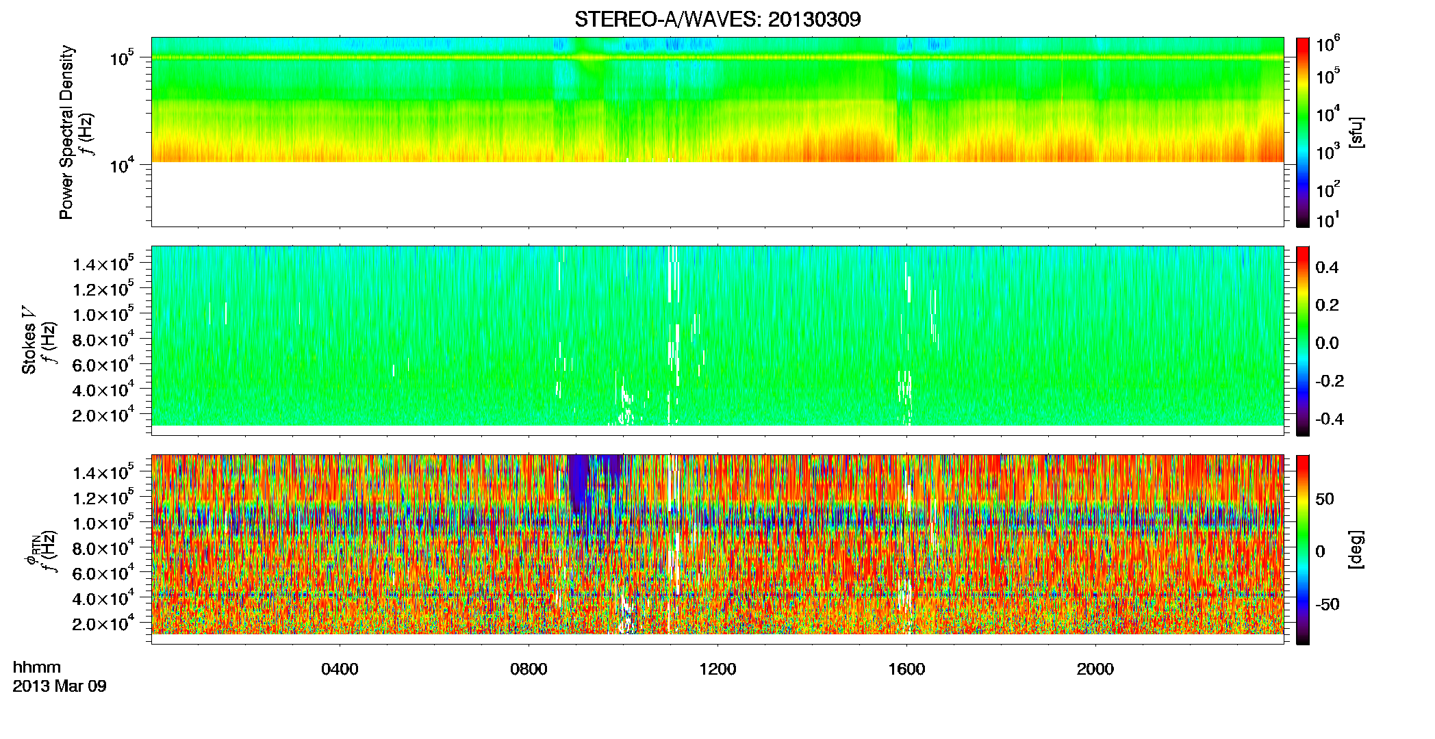
Task: Click the Power Spectral Density axis label
Action: (x=66, y=132)
